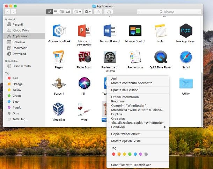Viewport: 213px width, 169px height.
Task: Click the Promemoria app icon
Action: pyautogui.click(x=135, y=57)
